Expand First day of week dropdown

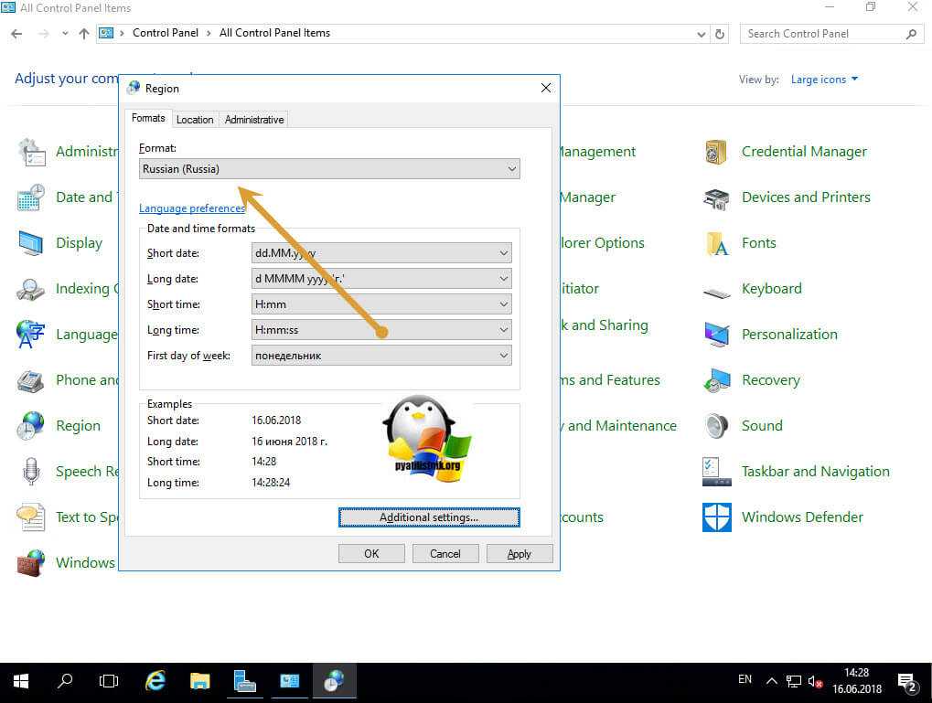coord(381,356)
